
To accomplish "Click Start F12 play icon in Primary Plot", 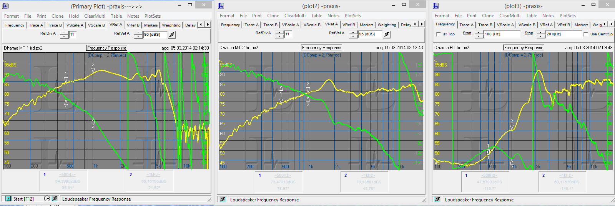I will click(x=8, y=199).
